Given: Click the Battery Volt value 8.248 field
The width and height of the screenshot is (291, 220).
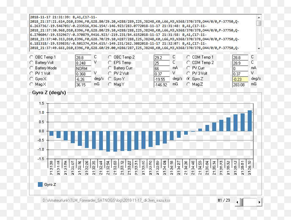Looking at the screenshot, I should 83,63.
